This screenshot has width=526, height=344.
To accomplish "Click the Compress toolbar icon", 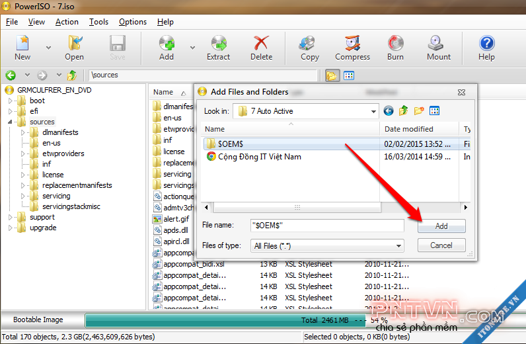I will coord(353,48).
